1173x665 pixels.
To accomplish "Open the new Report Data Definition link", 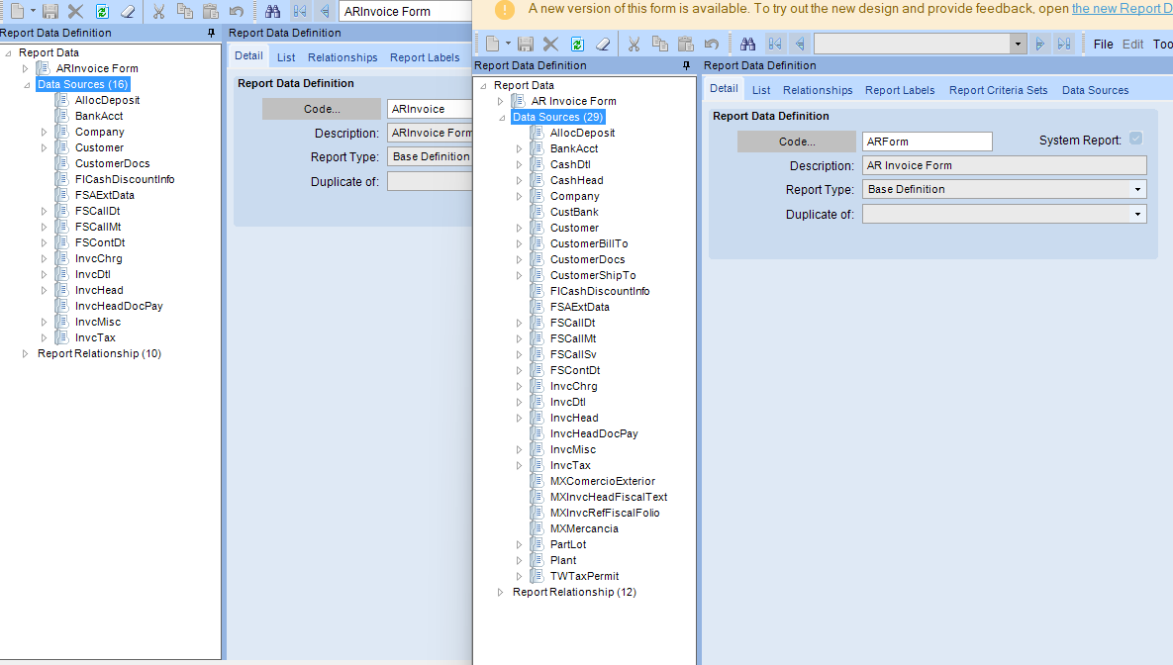I will click(x=1122, y=9).
